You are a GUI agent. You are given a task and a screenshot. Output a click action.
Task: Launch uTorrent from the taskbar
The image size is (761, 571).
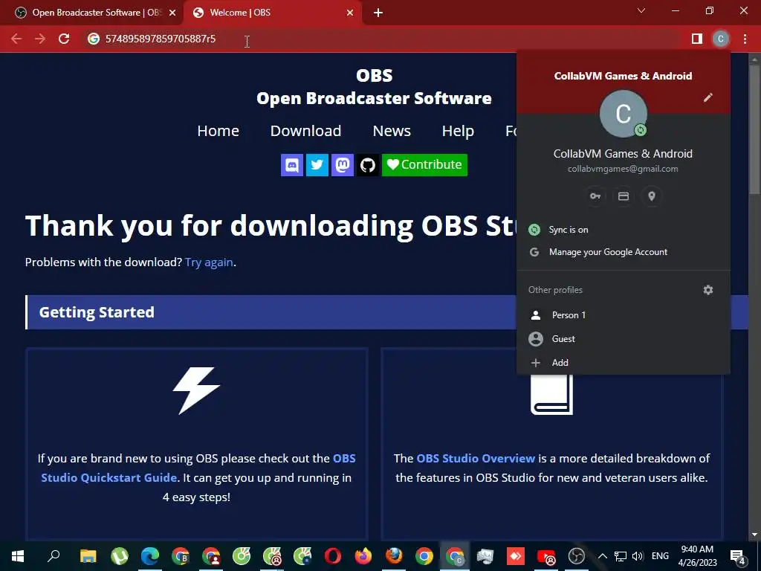point(120,556)
